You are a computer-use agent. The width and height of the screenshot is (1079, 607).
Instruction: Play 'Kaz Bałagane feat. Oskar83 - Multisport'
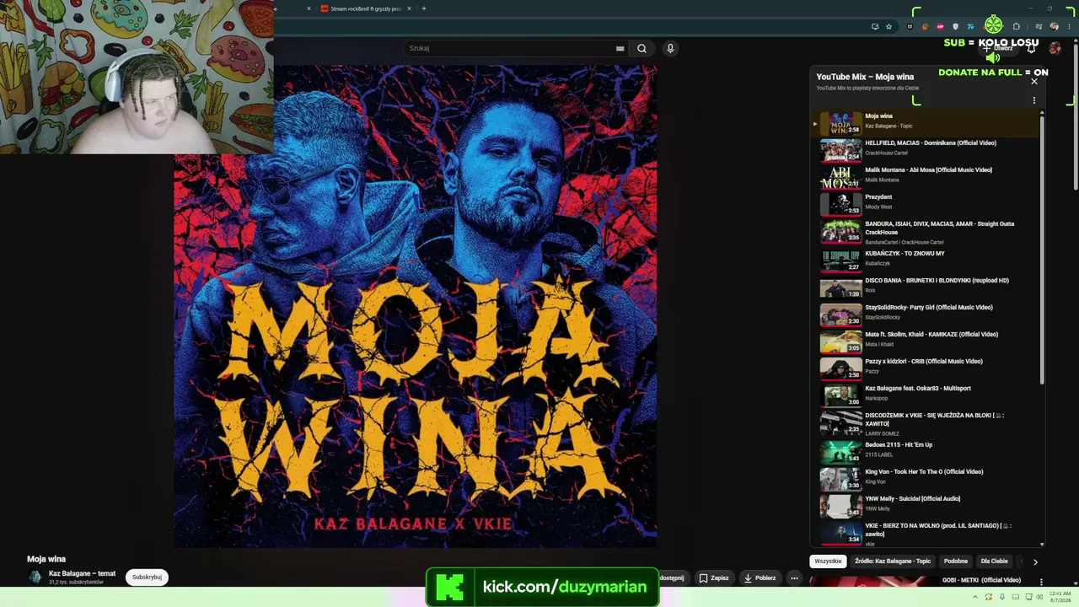click(x=925, y=395)
